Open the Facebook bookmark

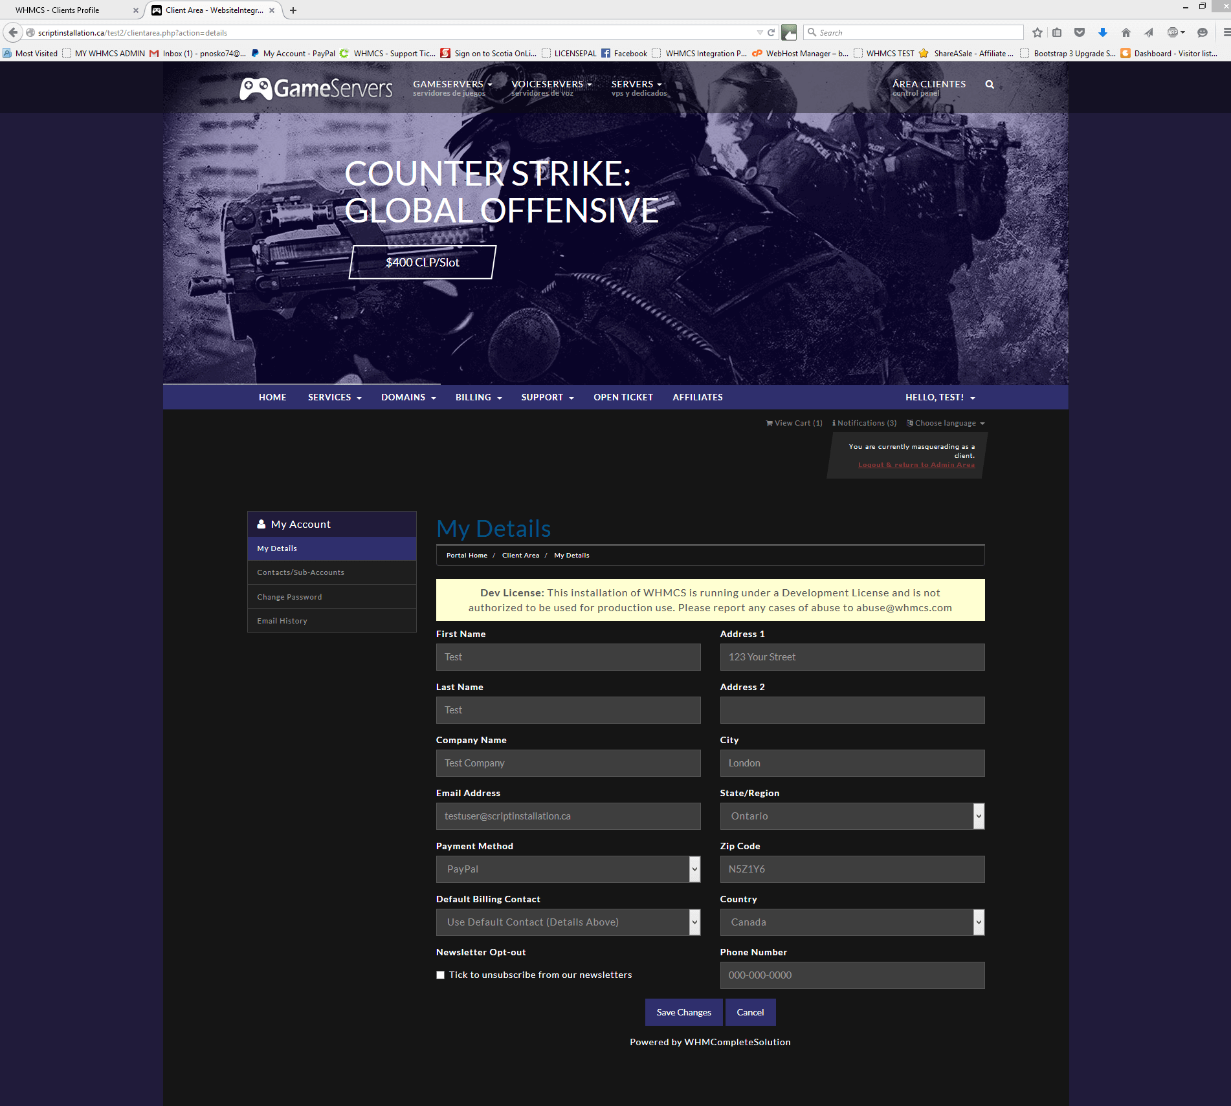pos(625,54)
